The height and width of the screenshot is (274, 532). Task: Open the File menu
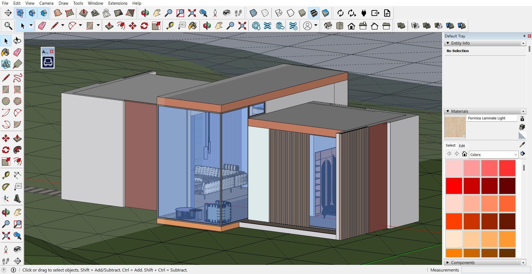tap(5, 3)
